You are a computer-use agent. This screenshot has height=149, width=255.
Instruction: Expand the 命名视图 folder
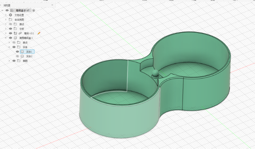click(x=6, y=20)
